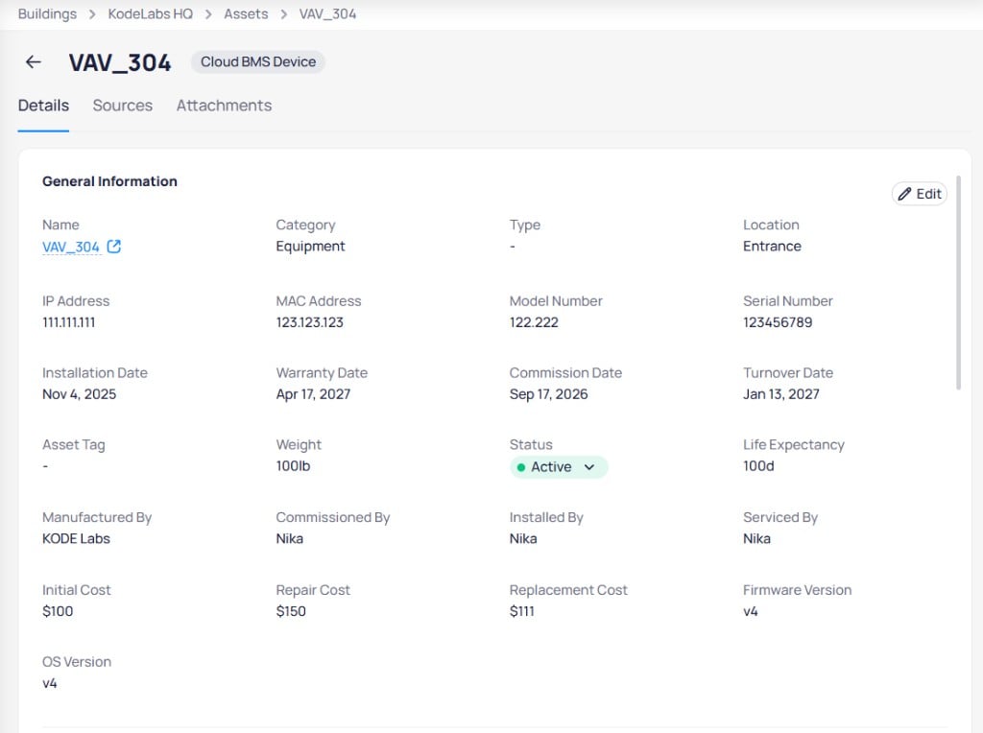Click the vertical scrollbar of the details panel
Screen dimensions: 983x733
[x=958, y=282]
